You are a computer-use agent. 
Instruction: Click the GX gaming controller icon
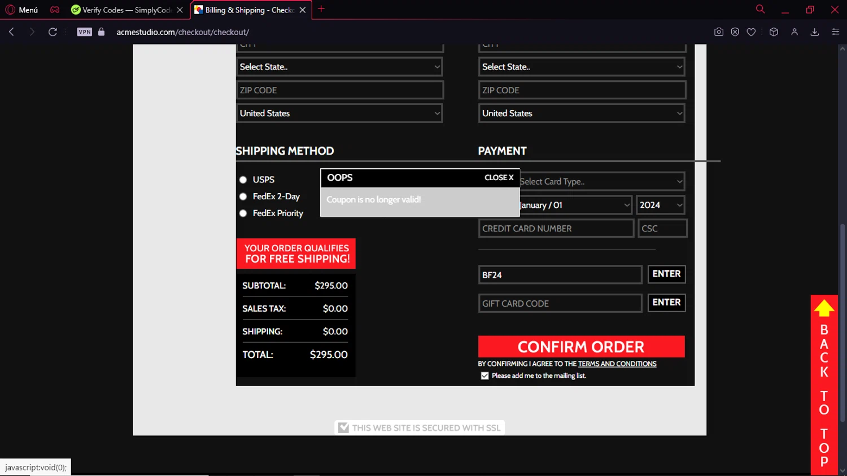(55, 10)
